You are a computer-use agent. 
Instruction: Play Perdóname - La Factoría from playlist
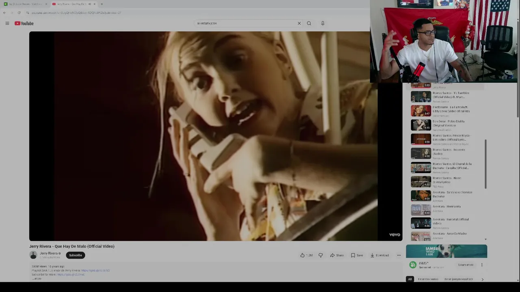click(447, 111)
